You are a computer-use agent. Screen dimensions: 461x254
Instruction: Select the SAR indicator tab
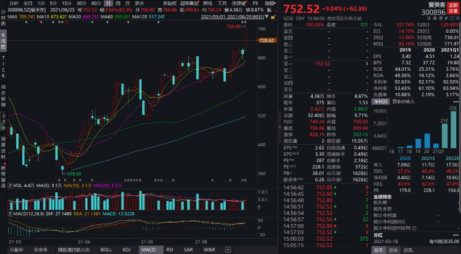(x=189, y=250)
